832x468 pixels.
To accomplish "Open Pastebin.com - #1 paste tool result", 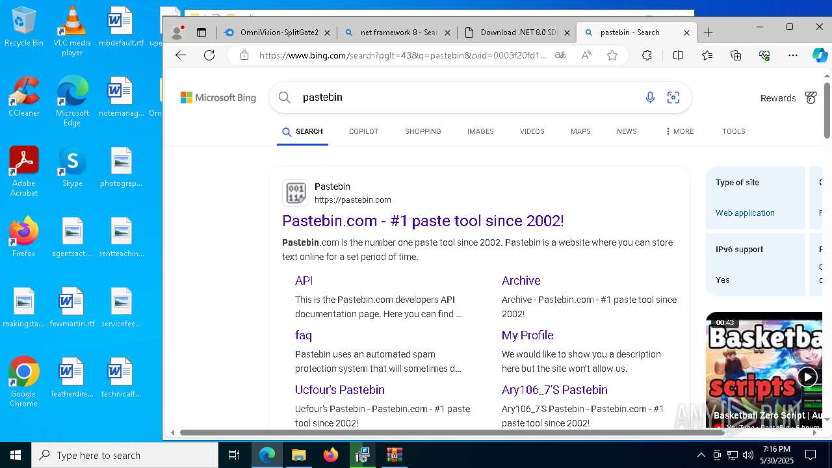I will 422,221.
